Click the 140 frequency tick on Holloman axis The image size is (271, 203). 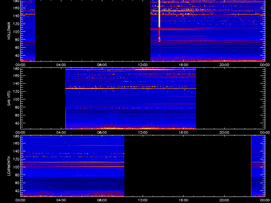pos(16,16)
